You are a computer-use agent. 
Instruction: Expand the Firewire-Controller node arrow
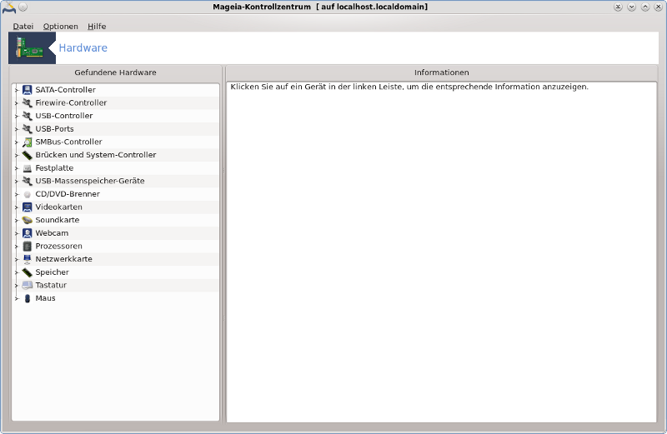tap(17, 102)
